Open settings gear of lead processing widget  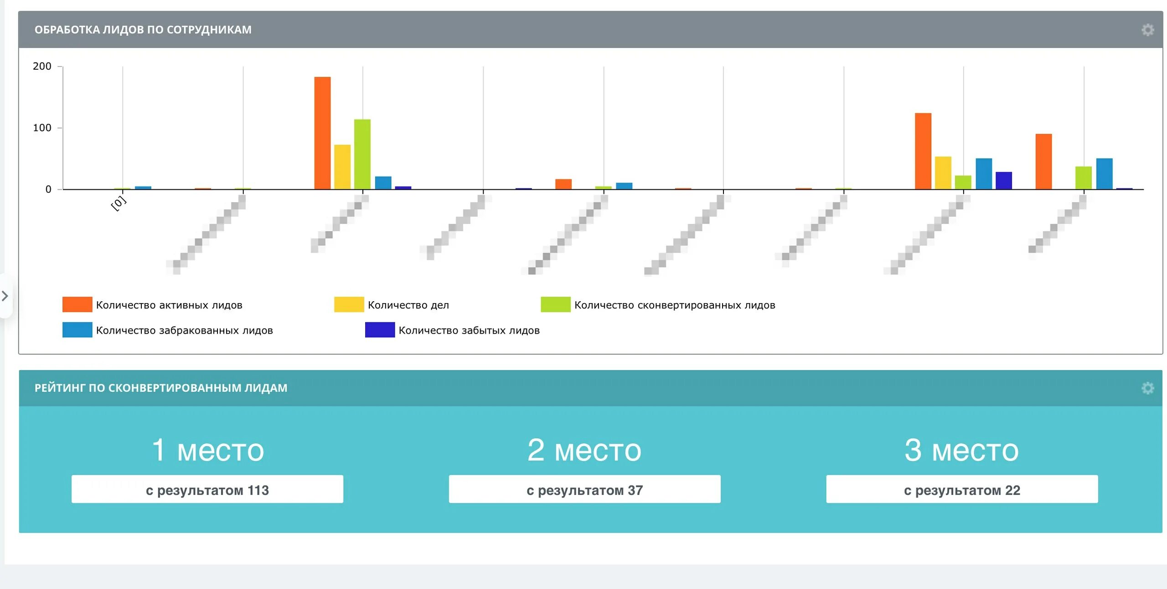click(x=1147, y=30)
